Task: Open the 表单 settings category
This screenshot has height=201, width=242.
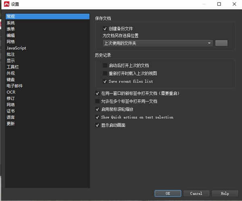Action: [x=48, y=29]
